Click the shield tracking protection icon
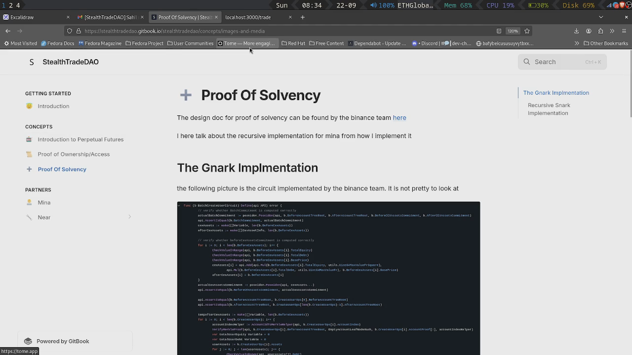This screenshot has height=355, width=632. pyautogui.click(x=70, y=31)
